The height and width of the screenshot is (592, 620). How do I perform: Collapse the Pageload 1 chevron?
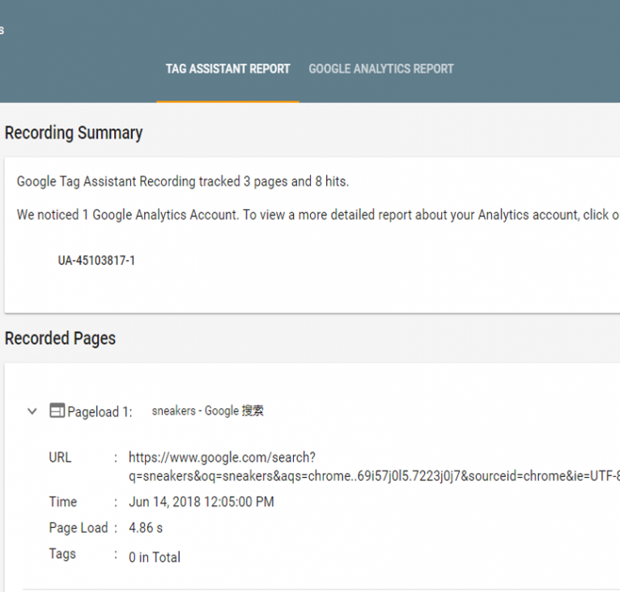point(32,411)
